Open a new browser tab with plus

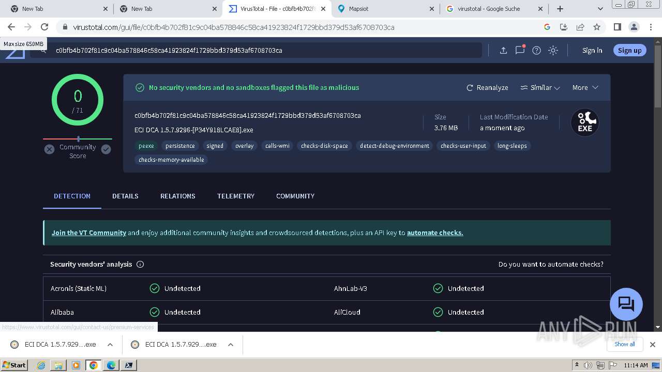560,9
